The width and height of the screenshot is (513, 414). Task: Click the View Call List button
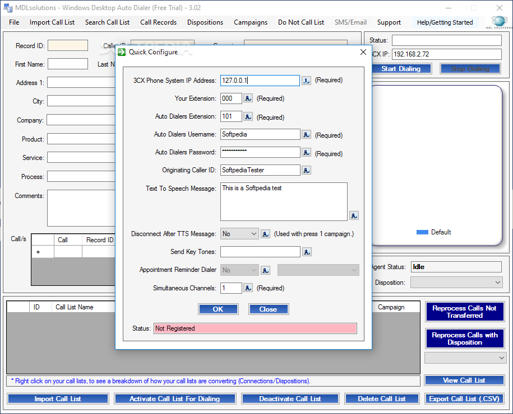(x=464, y=380)
